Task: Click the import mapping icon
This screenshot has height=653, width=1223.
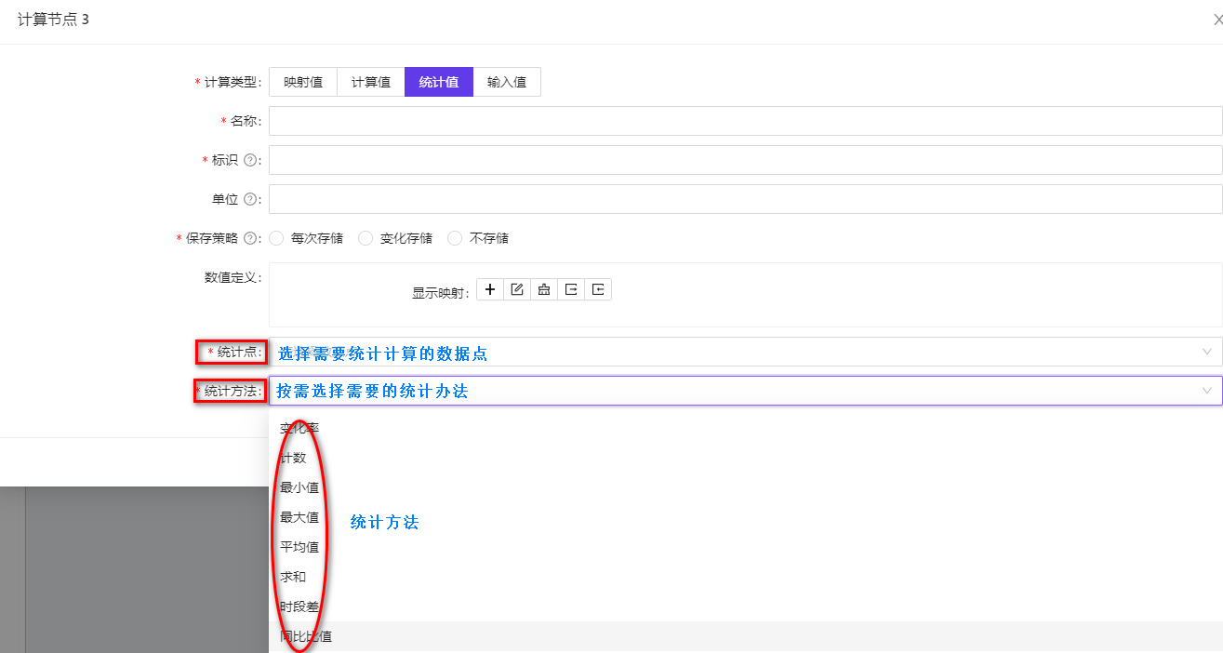Action: (x=597, y=288)
